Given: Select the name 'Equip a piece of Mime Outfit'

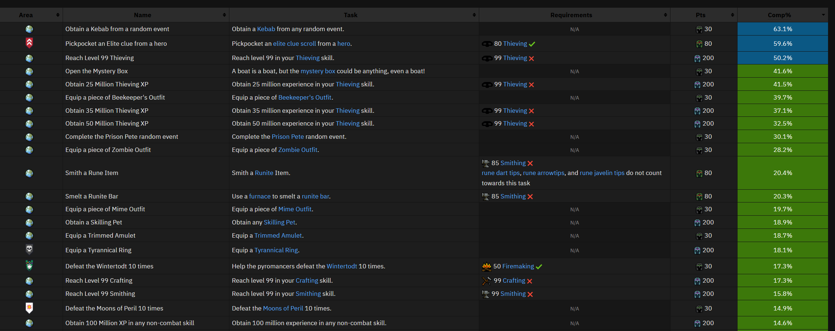Looking at the screenshot, I should 105,209.
